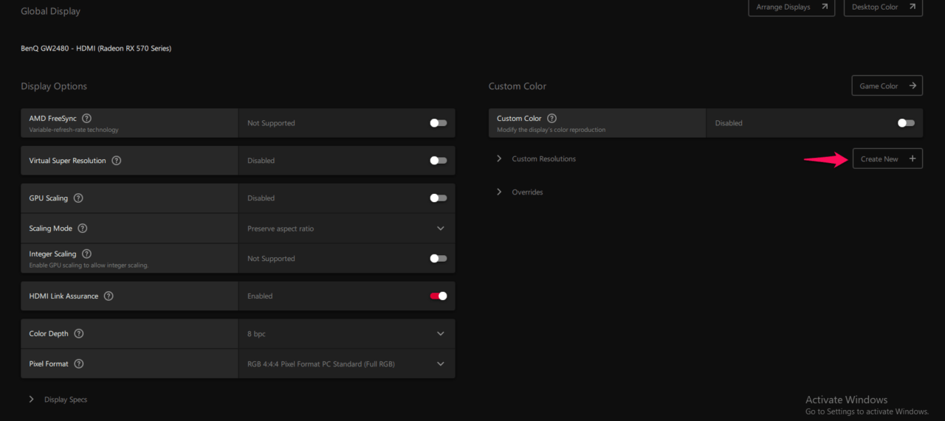Show Virtual Super Resolution help tooltip icon
Screen dimensions: 945x421
tap(116, 161)
